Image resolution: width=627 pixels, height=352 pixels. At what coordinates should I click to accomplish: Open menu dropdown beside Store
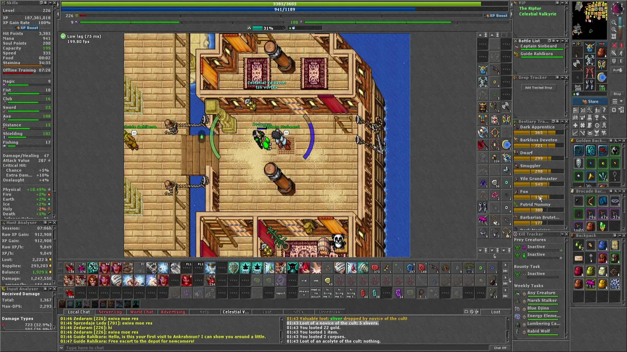[x=616, y=101]
